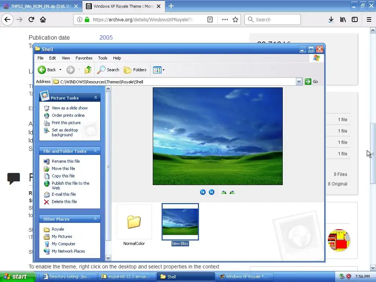
Task: Show previous image in filmstrip
Action: point(203,192)
